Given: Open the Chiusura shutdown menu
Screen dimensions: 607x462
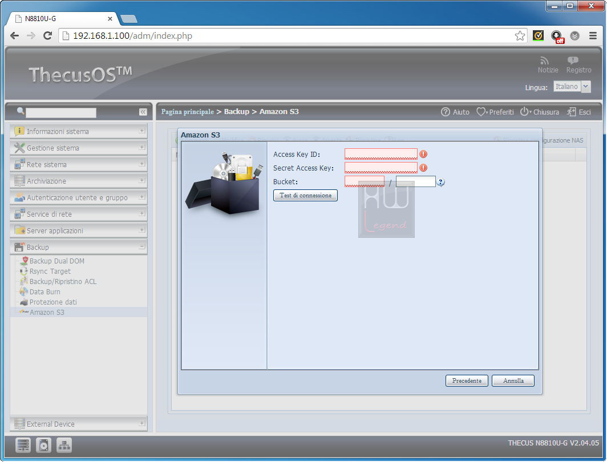Looking at the screenshot, I should coord(539,112).
